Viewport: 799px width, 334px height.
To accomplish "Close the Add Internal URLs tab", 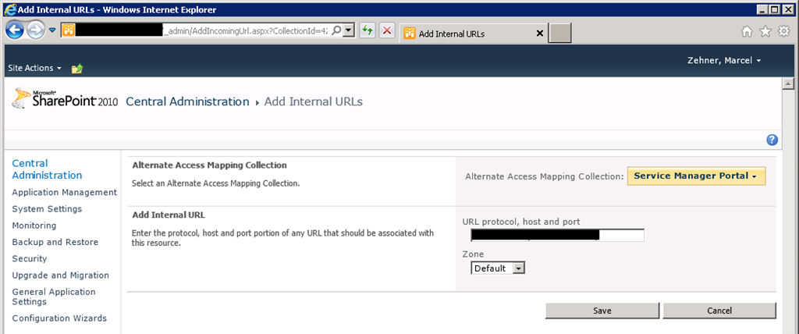I will (541, 34).
